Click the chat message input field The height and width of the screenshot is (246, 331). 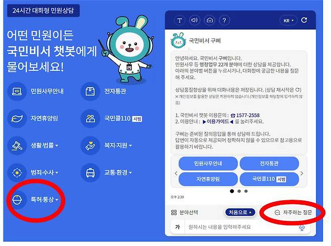(x=240, y=227)
